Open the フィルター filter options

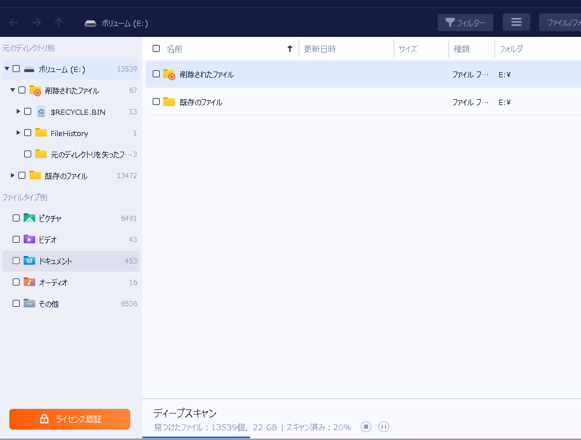(x=465, y=22)
